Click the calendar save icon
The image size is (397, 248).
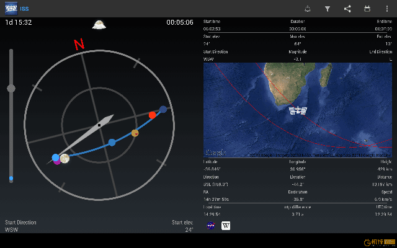coord(367,9)
